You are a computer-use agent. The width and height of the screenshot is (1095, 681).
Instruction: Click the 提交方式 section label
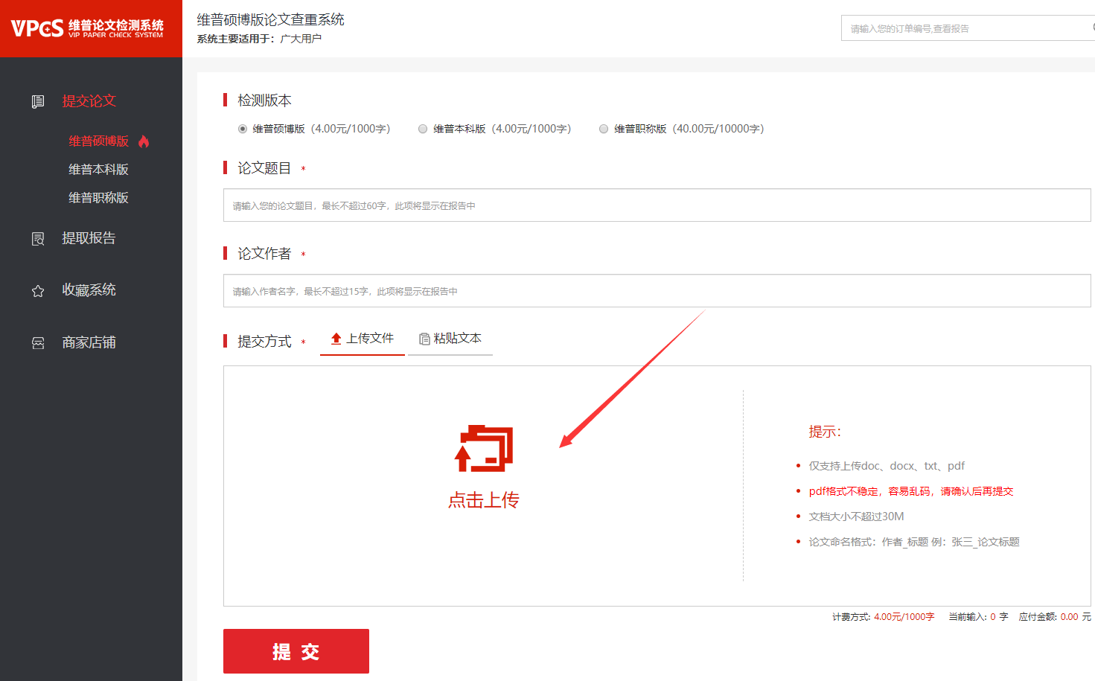click(x=264, y=341)
